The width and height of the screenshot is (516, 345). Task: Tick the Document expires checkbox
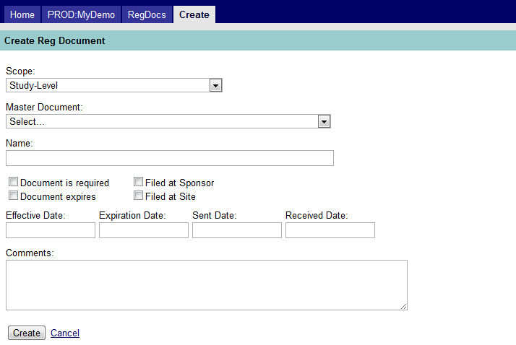pyautogui.click(x=13, y=196)
